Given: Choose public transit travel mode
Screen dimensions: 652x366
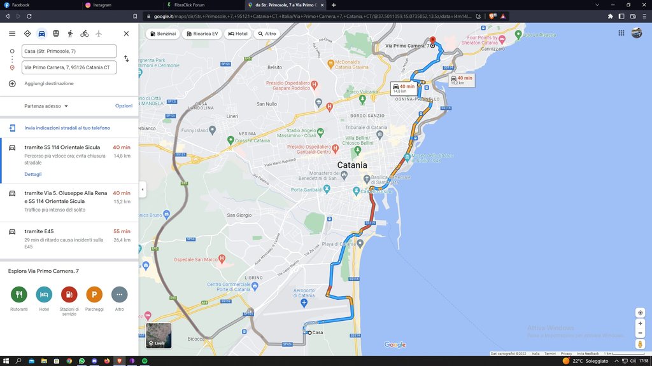Looking at the screenshot, I should point(56,34).
